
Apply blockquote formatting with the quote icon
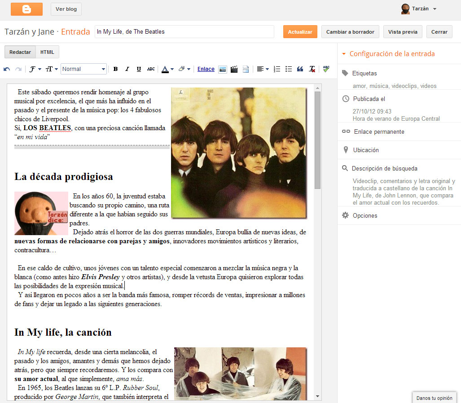(x=300, y=69)
